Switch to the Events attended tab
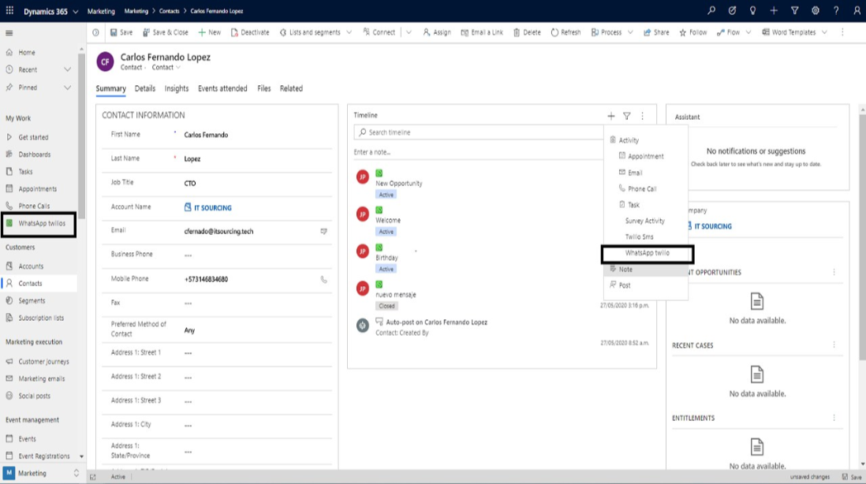866x484 pixels. [222, 88]
